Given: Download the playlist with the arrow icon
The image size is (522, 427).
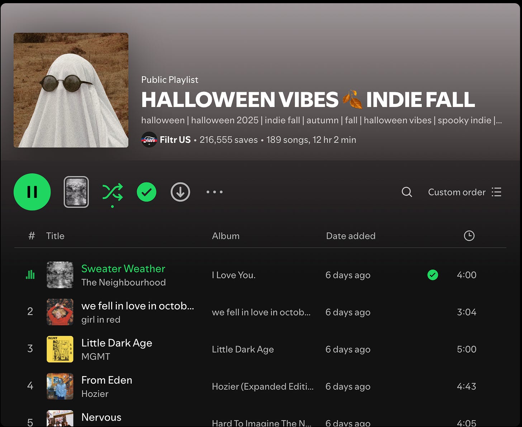Looking at the screenshot, I should point(180,192).
